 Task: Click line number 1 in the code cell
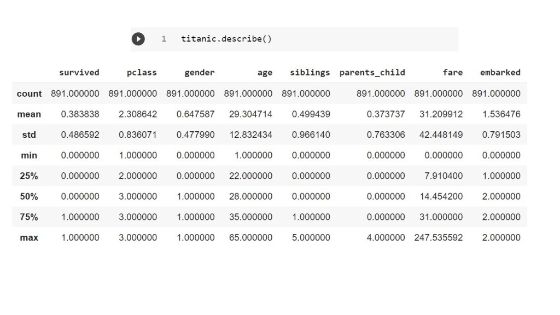click(x=164, y=39)
